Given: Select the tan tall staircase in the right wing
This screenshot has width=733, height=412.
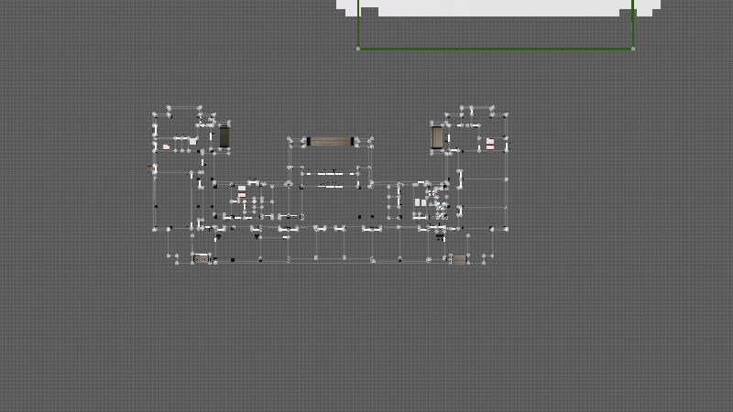Looking at the screenshot, I should pos(437,137).
